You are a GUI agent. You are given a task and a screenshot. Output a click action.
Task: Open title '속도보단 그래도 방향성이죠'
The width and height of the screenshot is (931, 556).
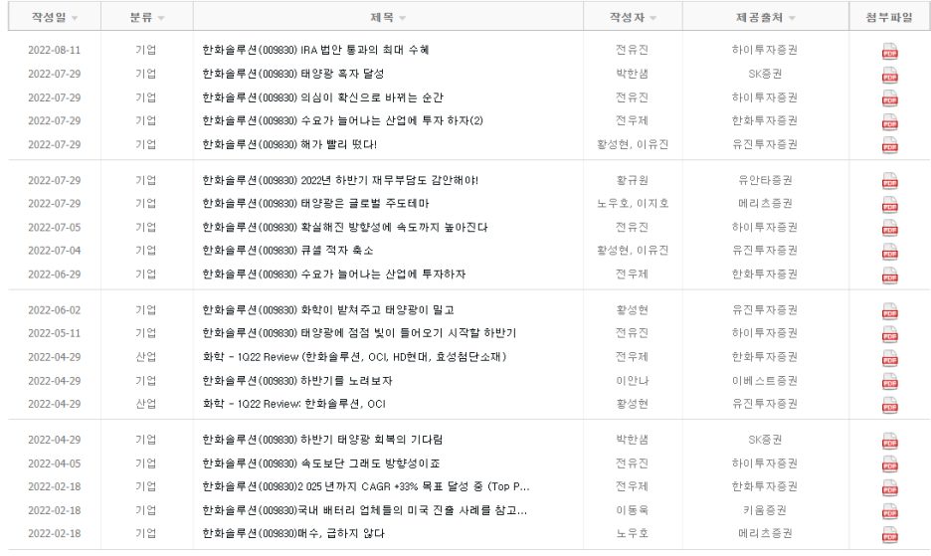[321, 463]
